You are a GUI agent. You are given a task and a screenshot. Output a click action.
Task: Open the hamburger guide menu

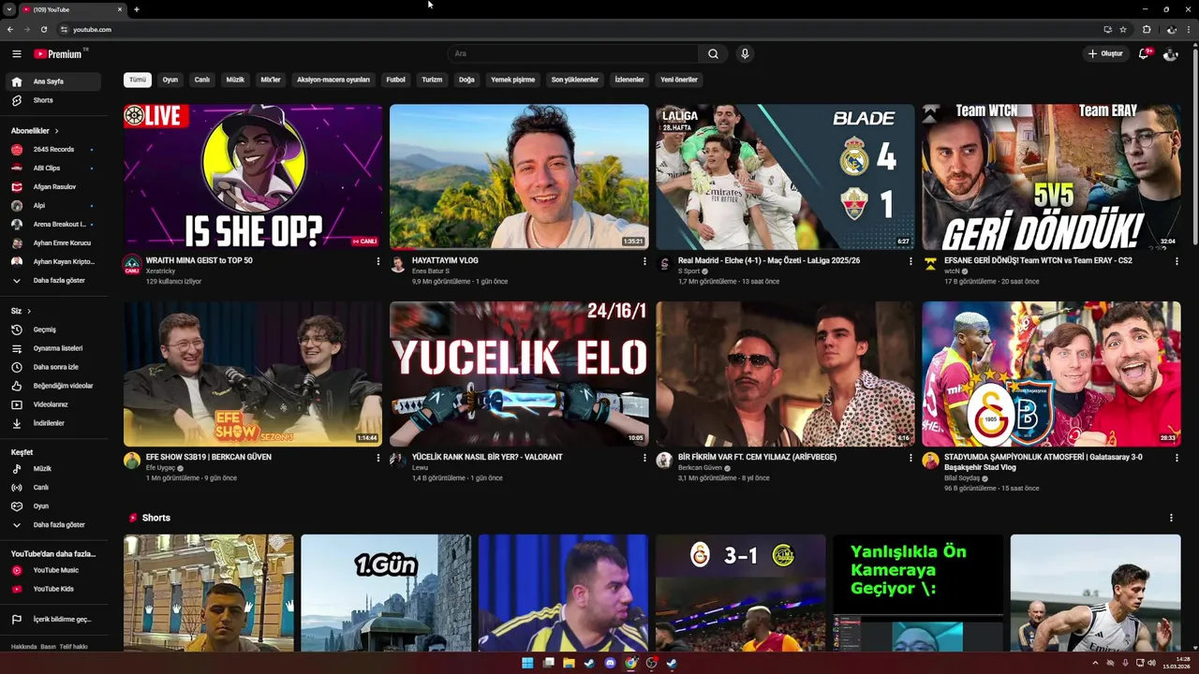(16, 54)
